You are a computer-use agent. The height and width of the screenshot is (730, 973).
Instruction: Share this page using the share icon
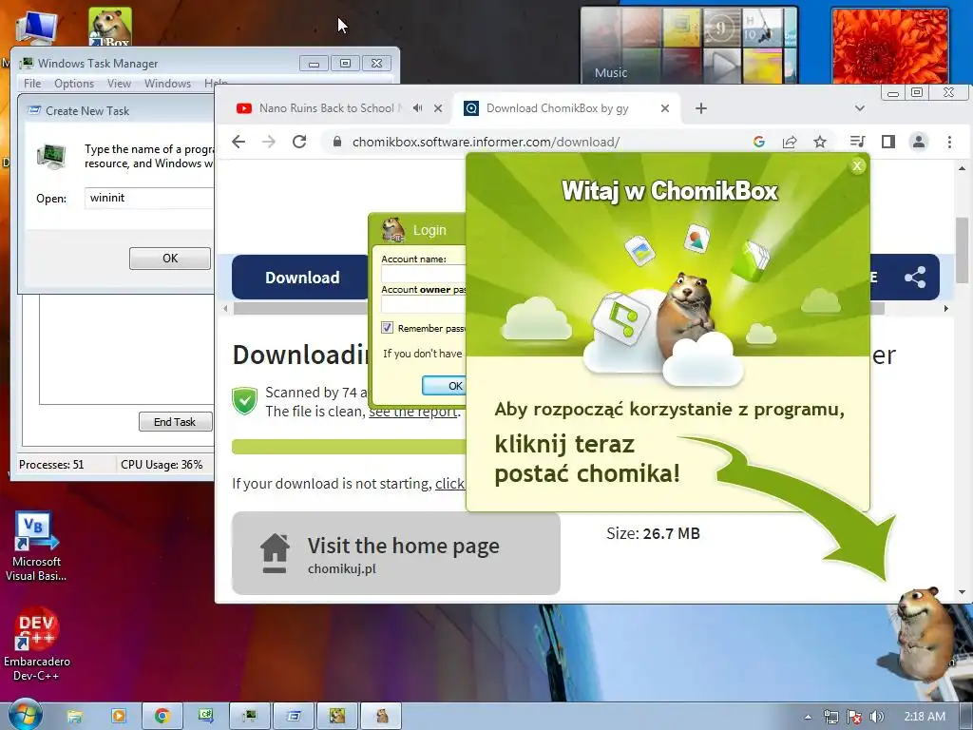pos(790,142)
